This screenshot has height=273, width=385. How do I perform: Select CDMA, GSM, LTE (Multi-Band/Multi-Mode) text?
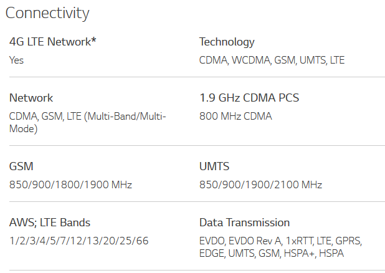tap(88, 122)
